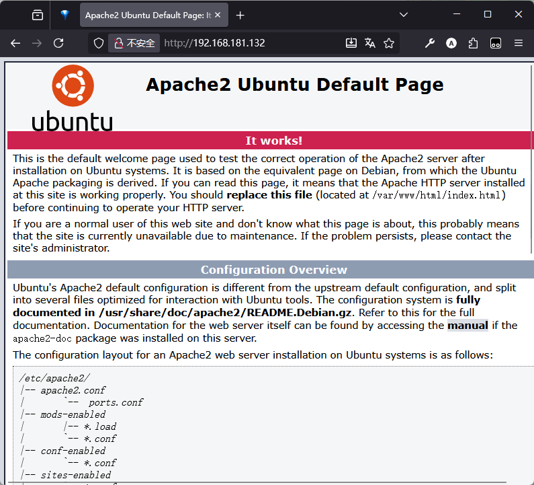Viewport: 534px width, 485px height.
Task: Open the Firefox View tab manager icon
Action: point(38,15)
